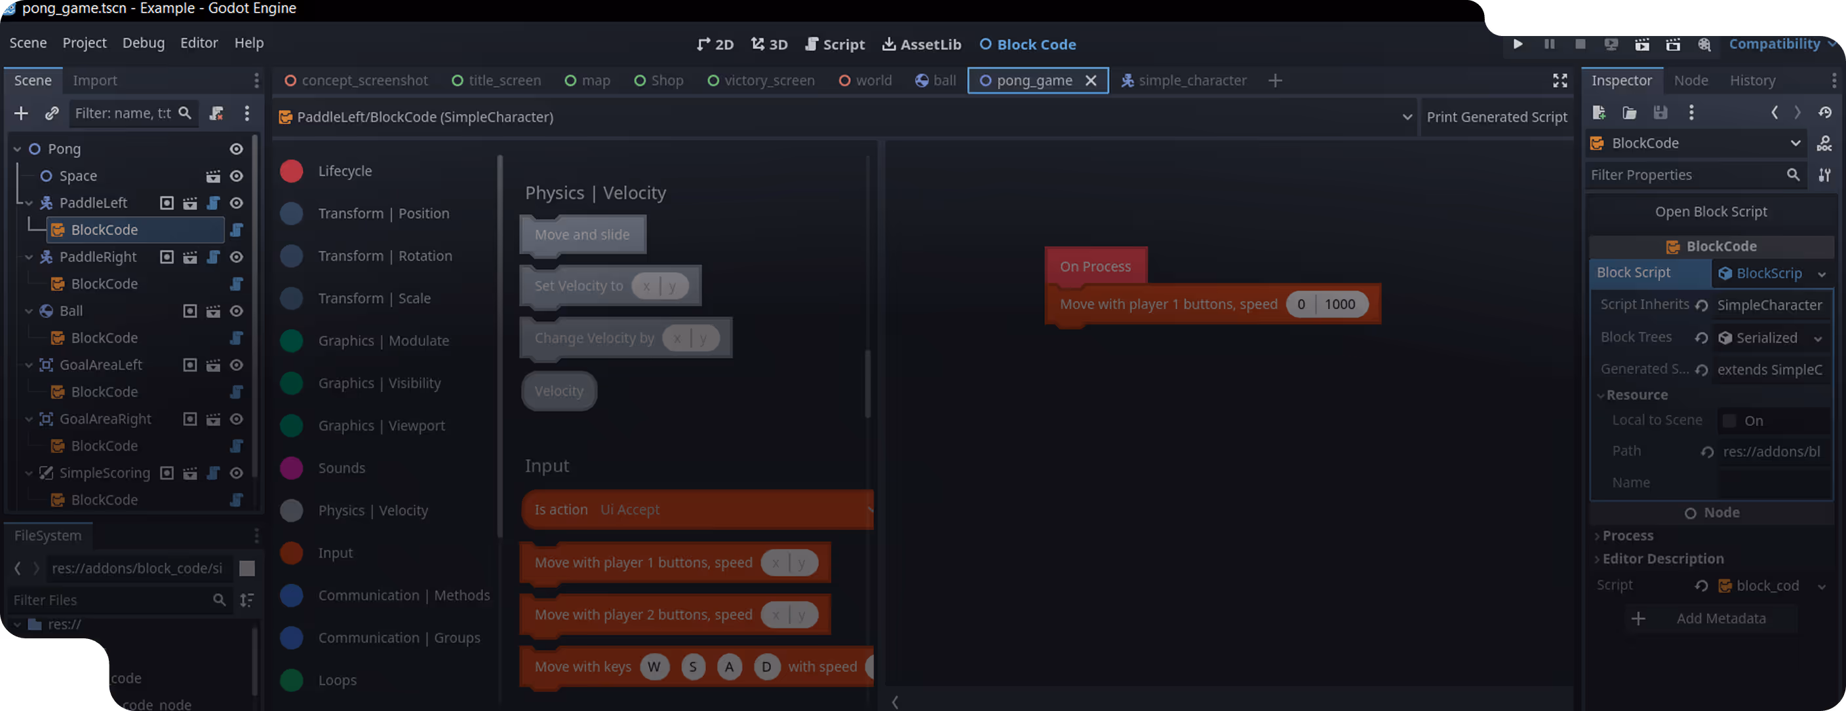Click the instantiate child scene link icon
This screenshot has height=711, width=1846.
click(x=52, y=113)
